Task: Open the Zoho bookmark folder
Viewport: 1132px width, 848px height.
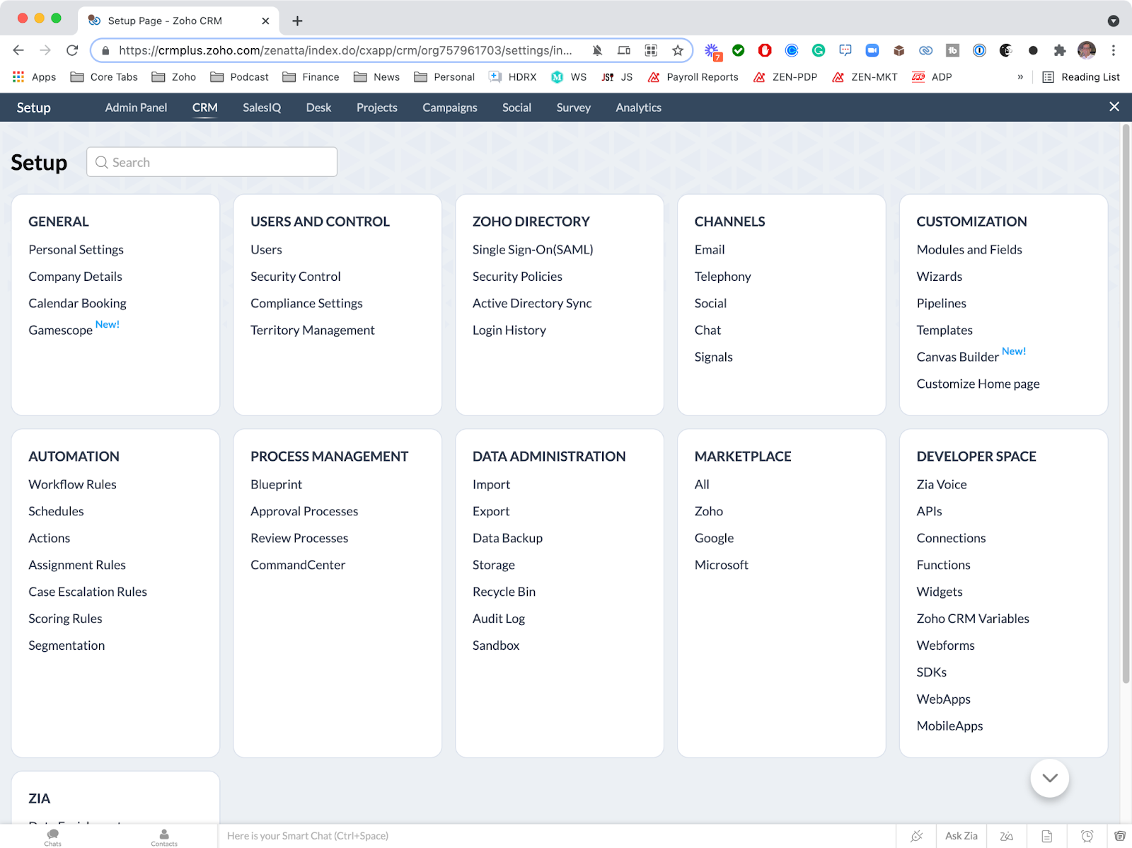Action: click(x=174, y=77)
